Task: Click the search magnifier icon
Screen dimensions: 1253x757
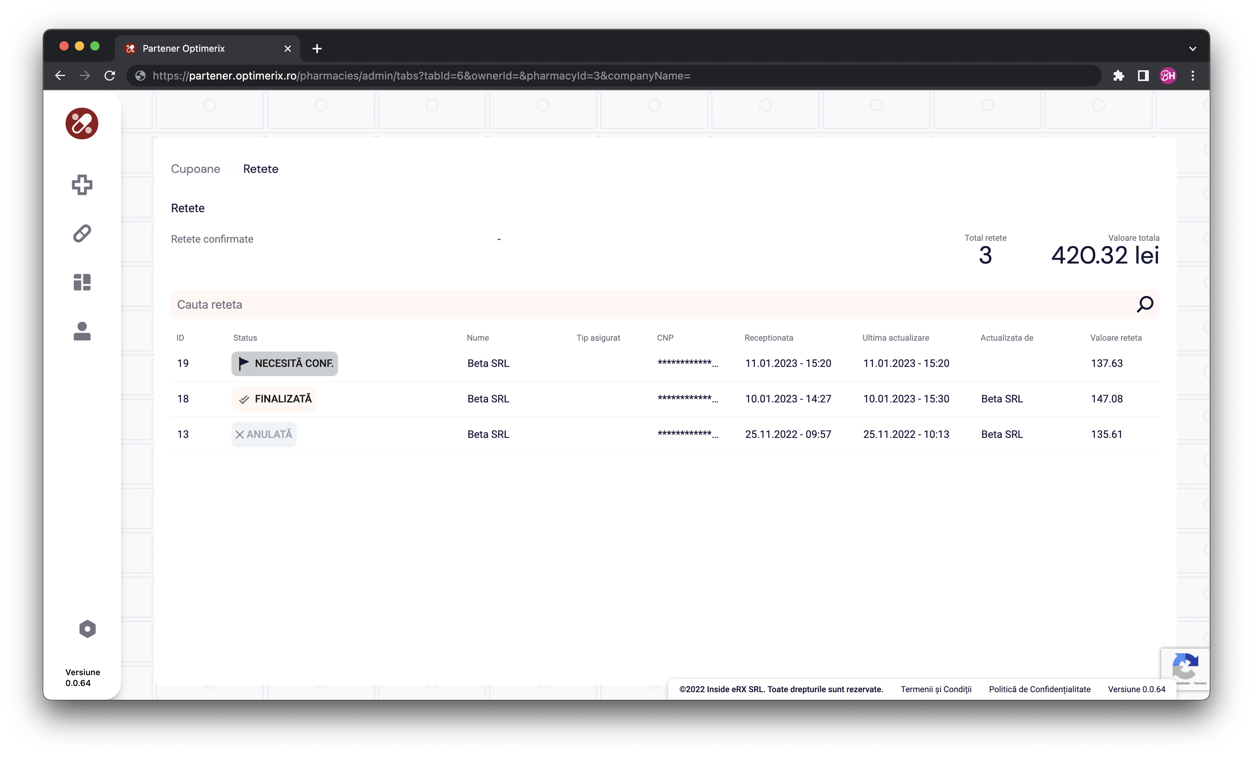Action: 1145,304
